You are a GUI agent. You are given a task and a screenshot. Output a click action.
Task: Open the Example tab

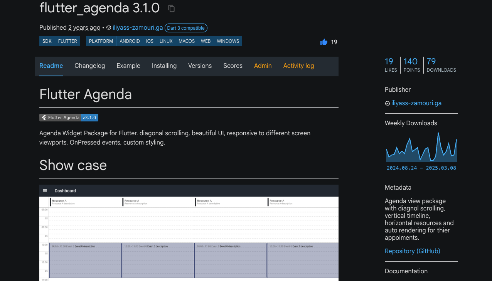coord(128,66)
